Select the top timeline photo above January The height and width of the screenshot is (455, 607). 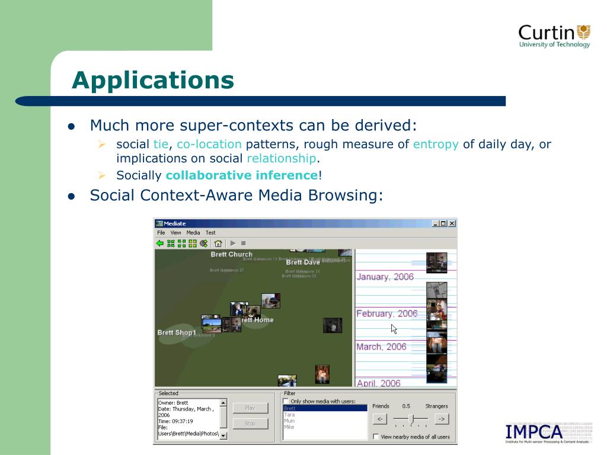[x=437, y=262]
